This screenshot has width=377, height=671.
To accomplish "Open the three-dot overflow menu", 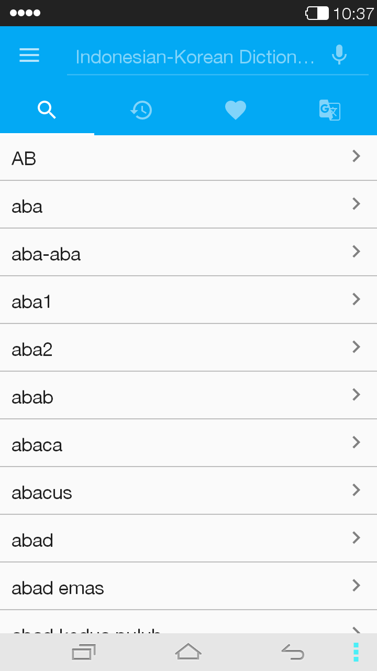I will (356, 652).
